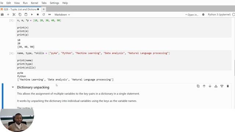The width and height of the screenshot is (235, 132).
Task: Restart the kernel with the circular arrow icon
Action: pyautogui.click(x=44, y=15)
